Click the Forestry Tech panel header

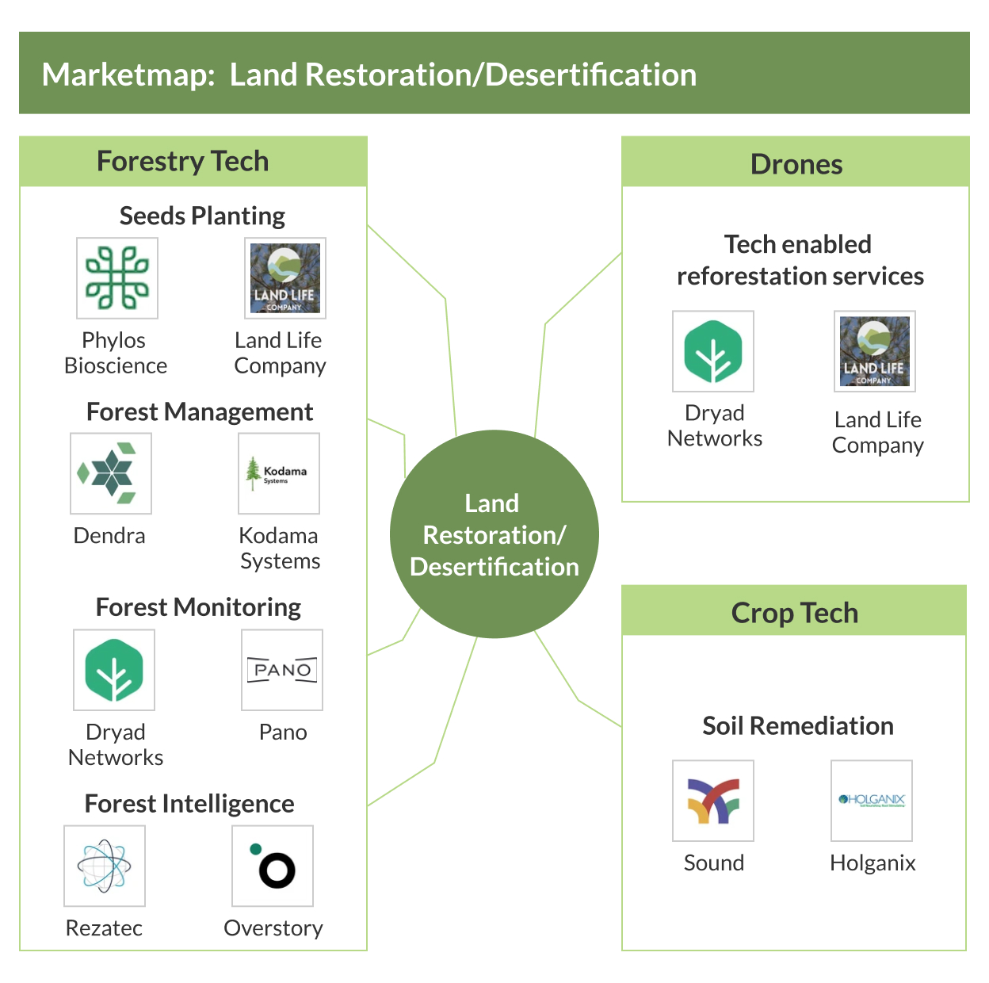pyautogui.click(x=193, y=162)
